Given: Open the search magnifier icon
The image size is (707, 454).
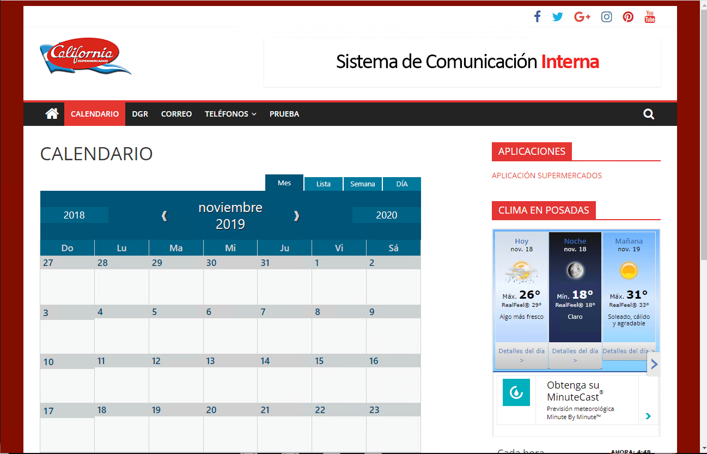Looking at the screenshot, I should tap(649, 114).
